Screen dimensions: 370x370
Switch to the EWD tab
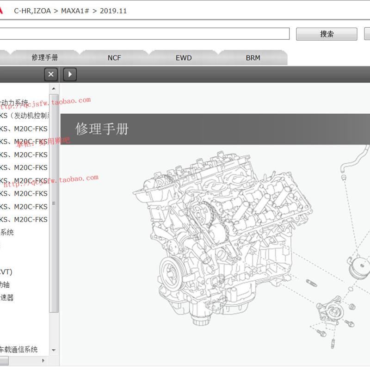183,57
